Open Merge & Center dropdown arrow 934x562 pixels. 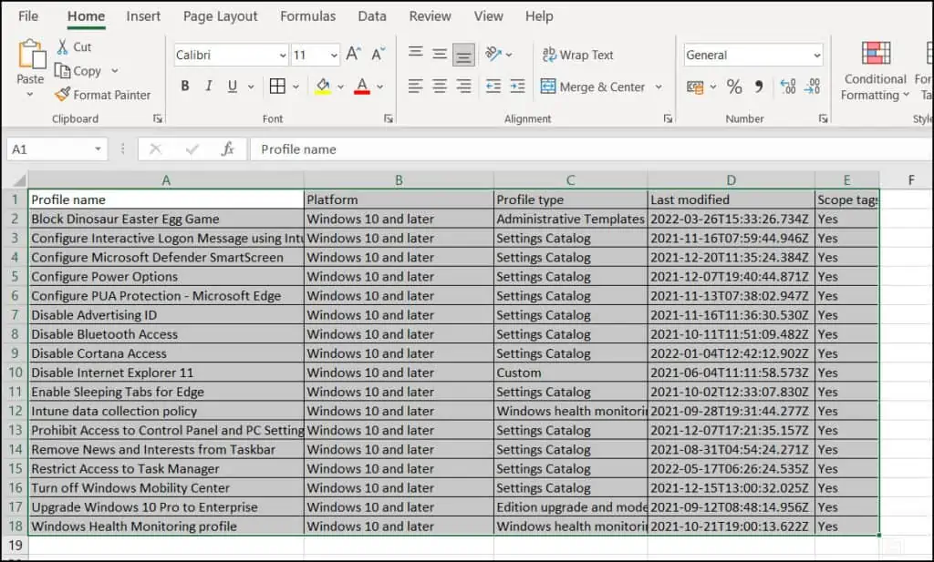pos(659,87)
